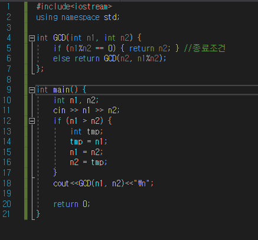
Task: Click 'else return GCD(n2, n1%n2);' line
Action: pos(110,58)
